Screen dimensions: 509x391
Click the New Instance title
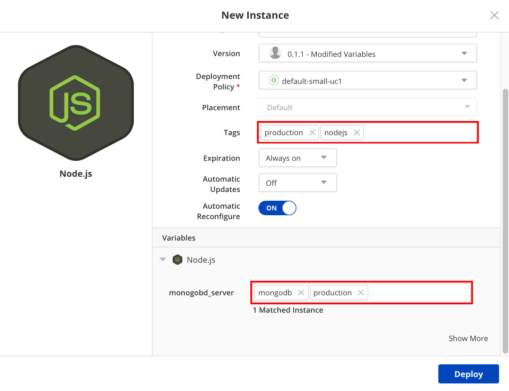tap(255, 15)
